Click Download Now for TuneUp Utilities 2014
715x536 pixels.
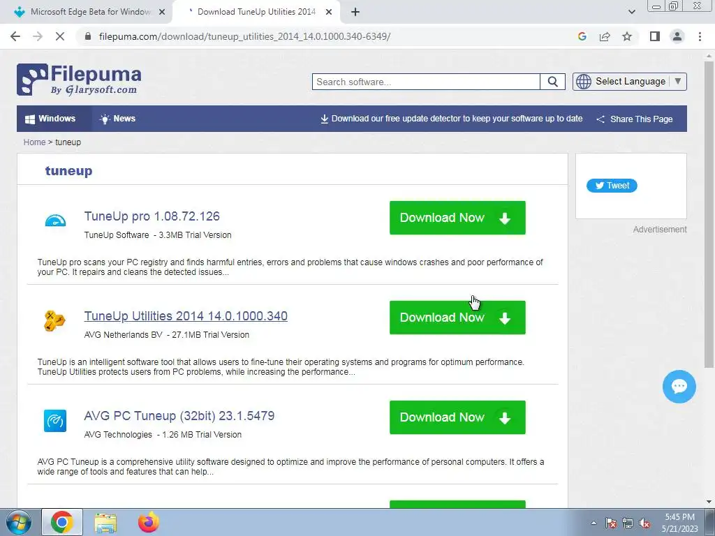coord(457,318)
